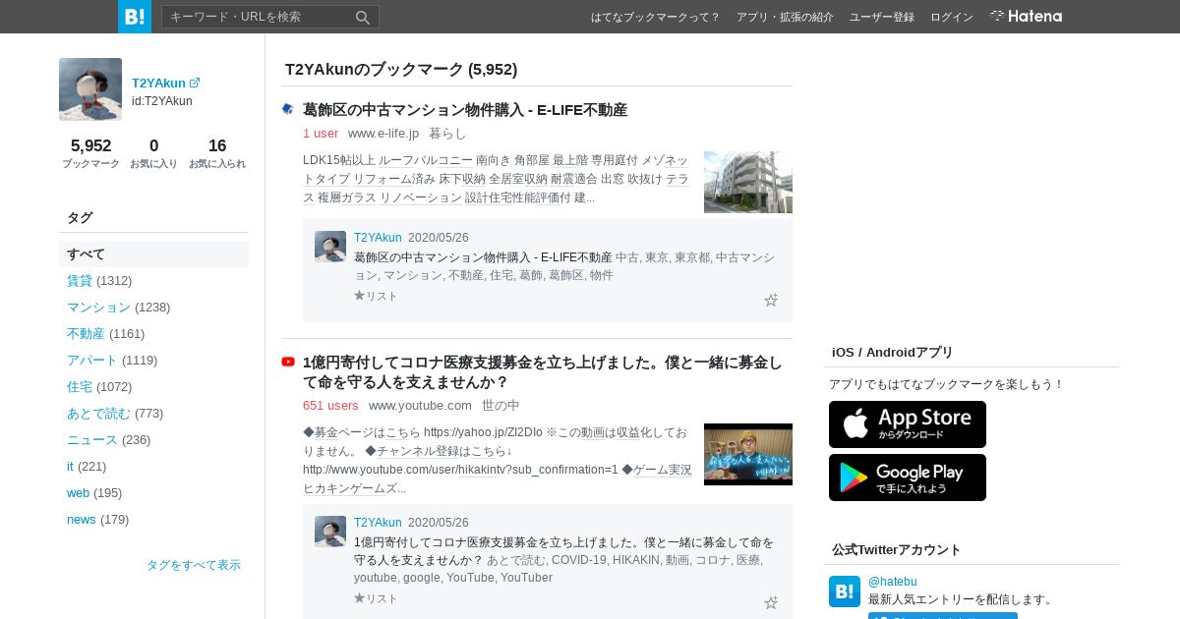Get the app on Google Play
The image size is (1180, 619).
click(908, 478)
